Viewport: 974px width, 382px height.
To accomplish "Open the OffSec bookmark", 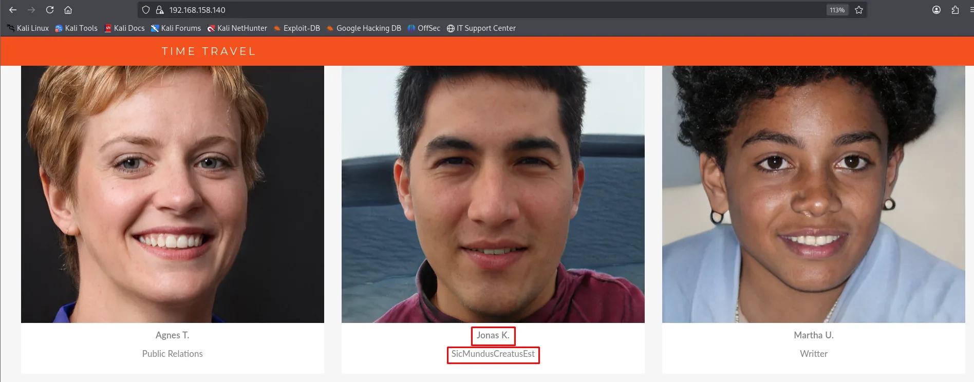I will [x=424, y=28].
